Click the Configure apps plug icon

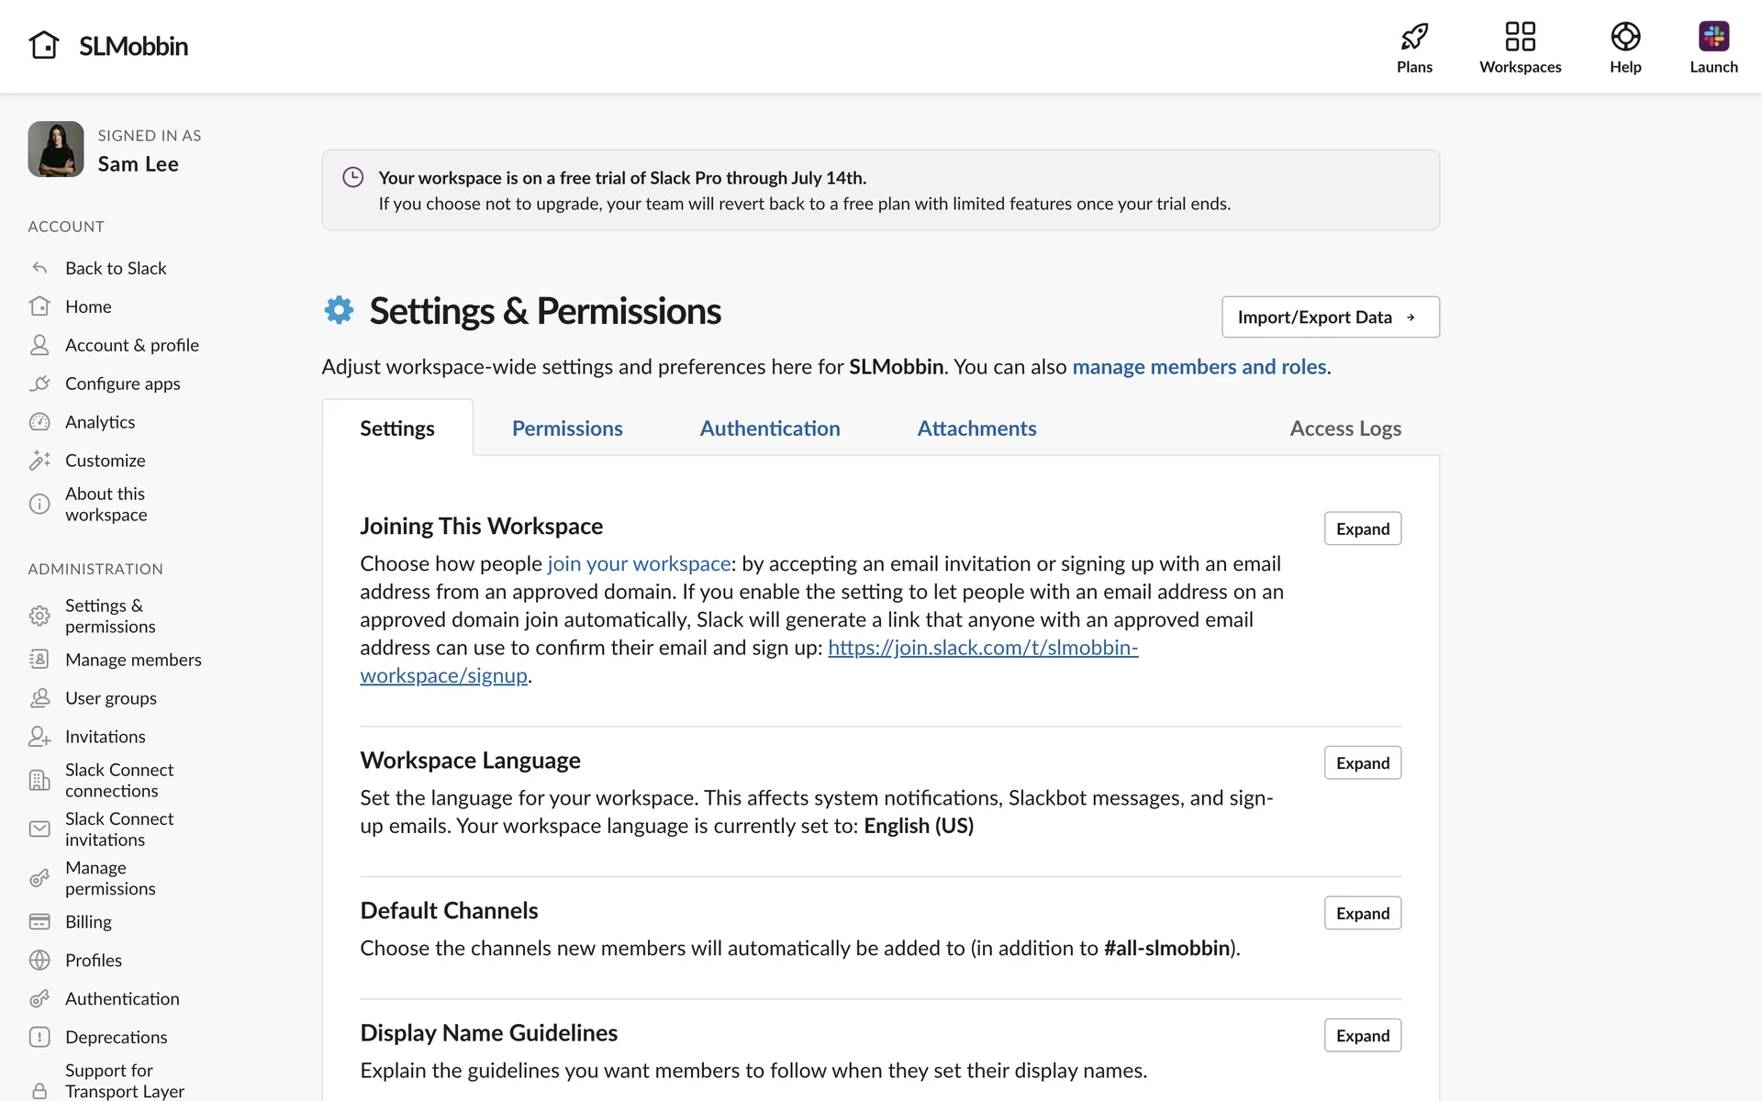click(39, 384)
